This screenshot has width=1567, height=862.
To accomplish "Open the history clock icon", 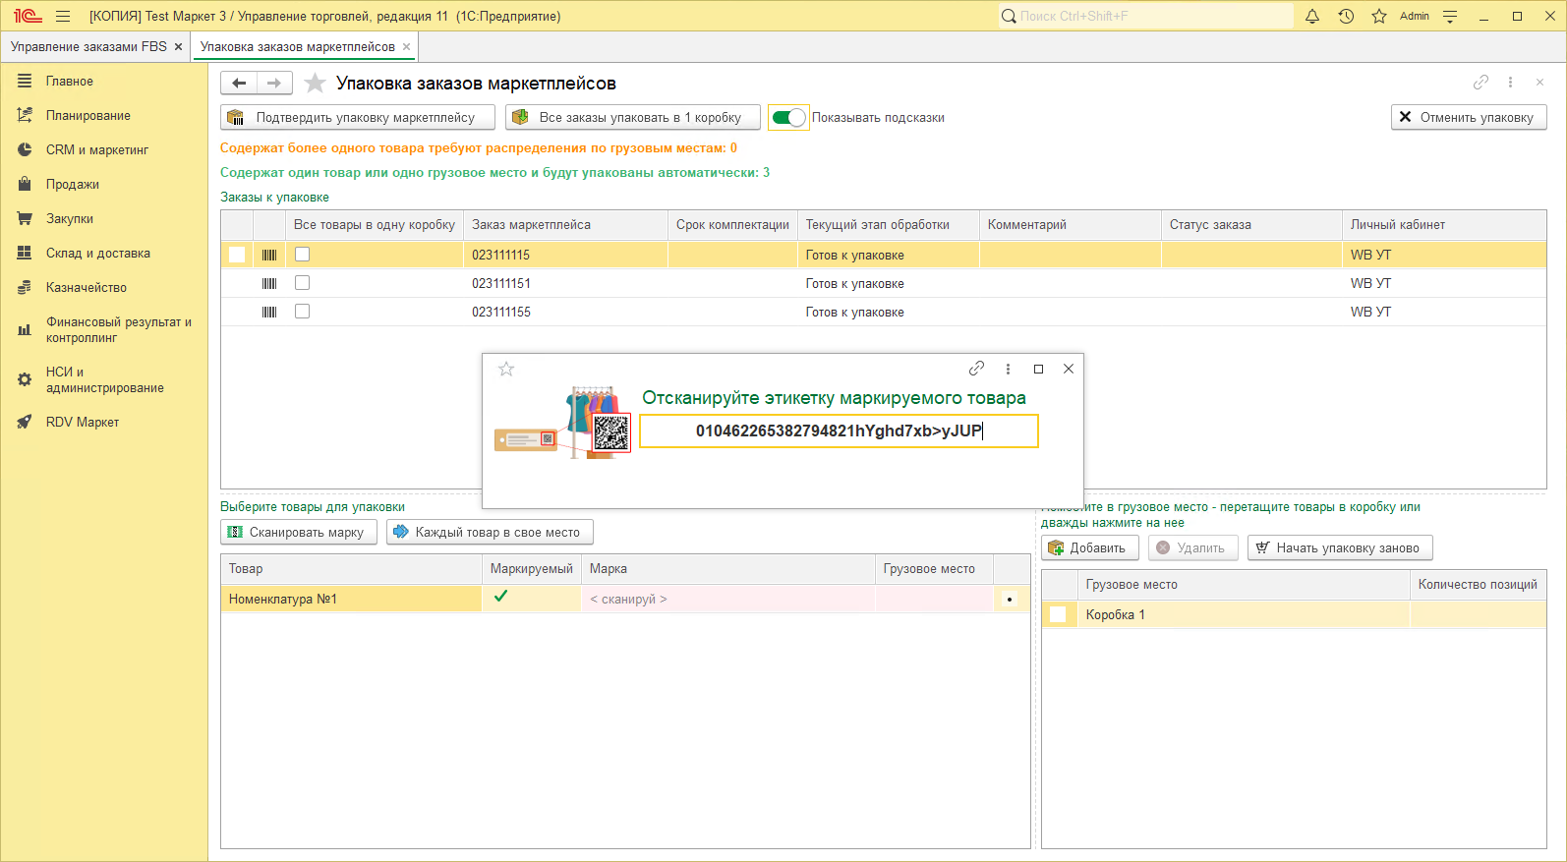I will pos(1346,16).
